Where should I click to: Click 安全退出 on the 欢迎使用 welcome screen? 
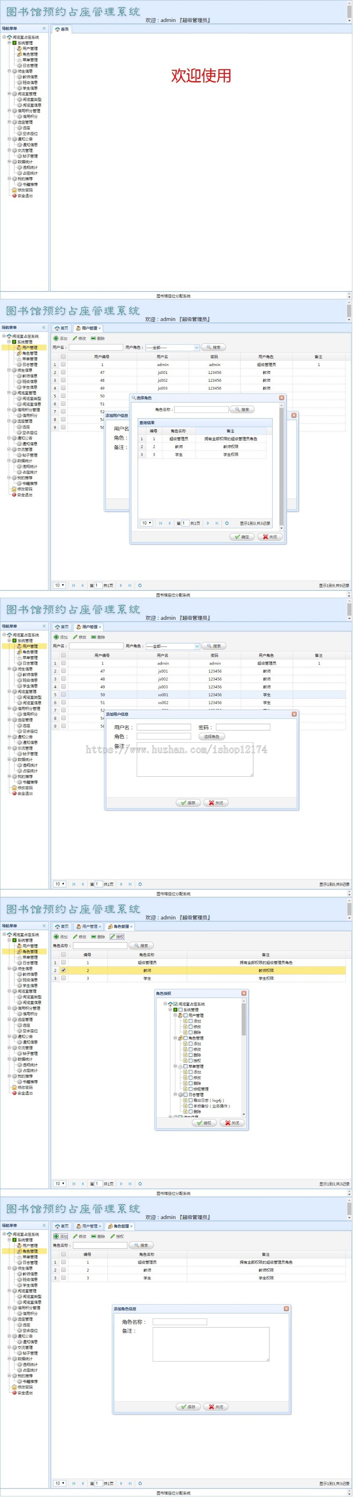25,196
